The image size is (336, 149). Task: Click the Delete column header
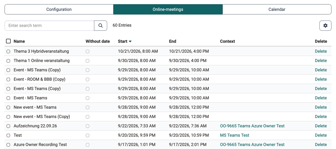pyautogui.click(x=321, y=41)
